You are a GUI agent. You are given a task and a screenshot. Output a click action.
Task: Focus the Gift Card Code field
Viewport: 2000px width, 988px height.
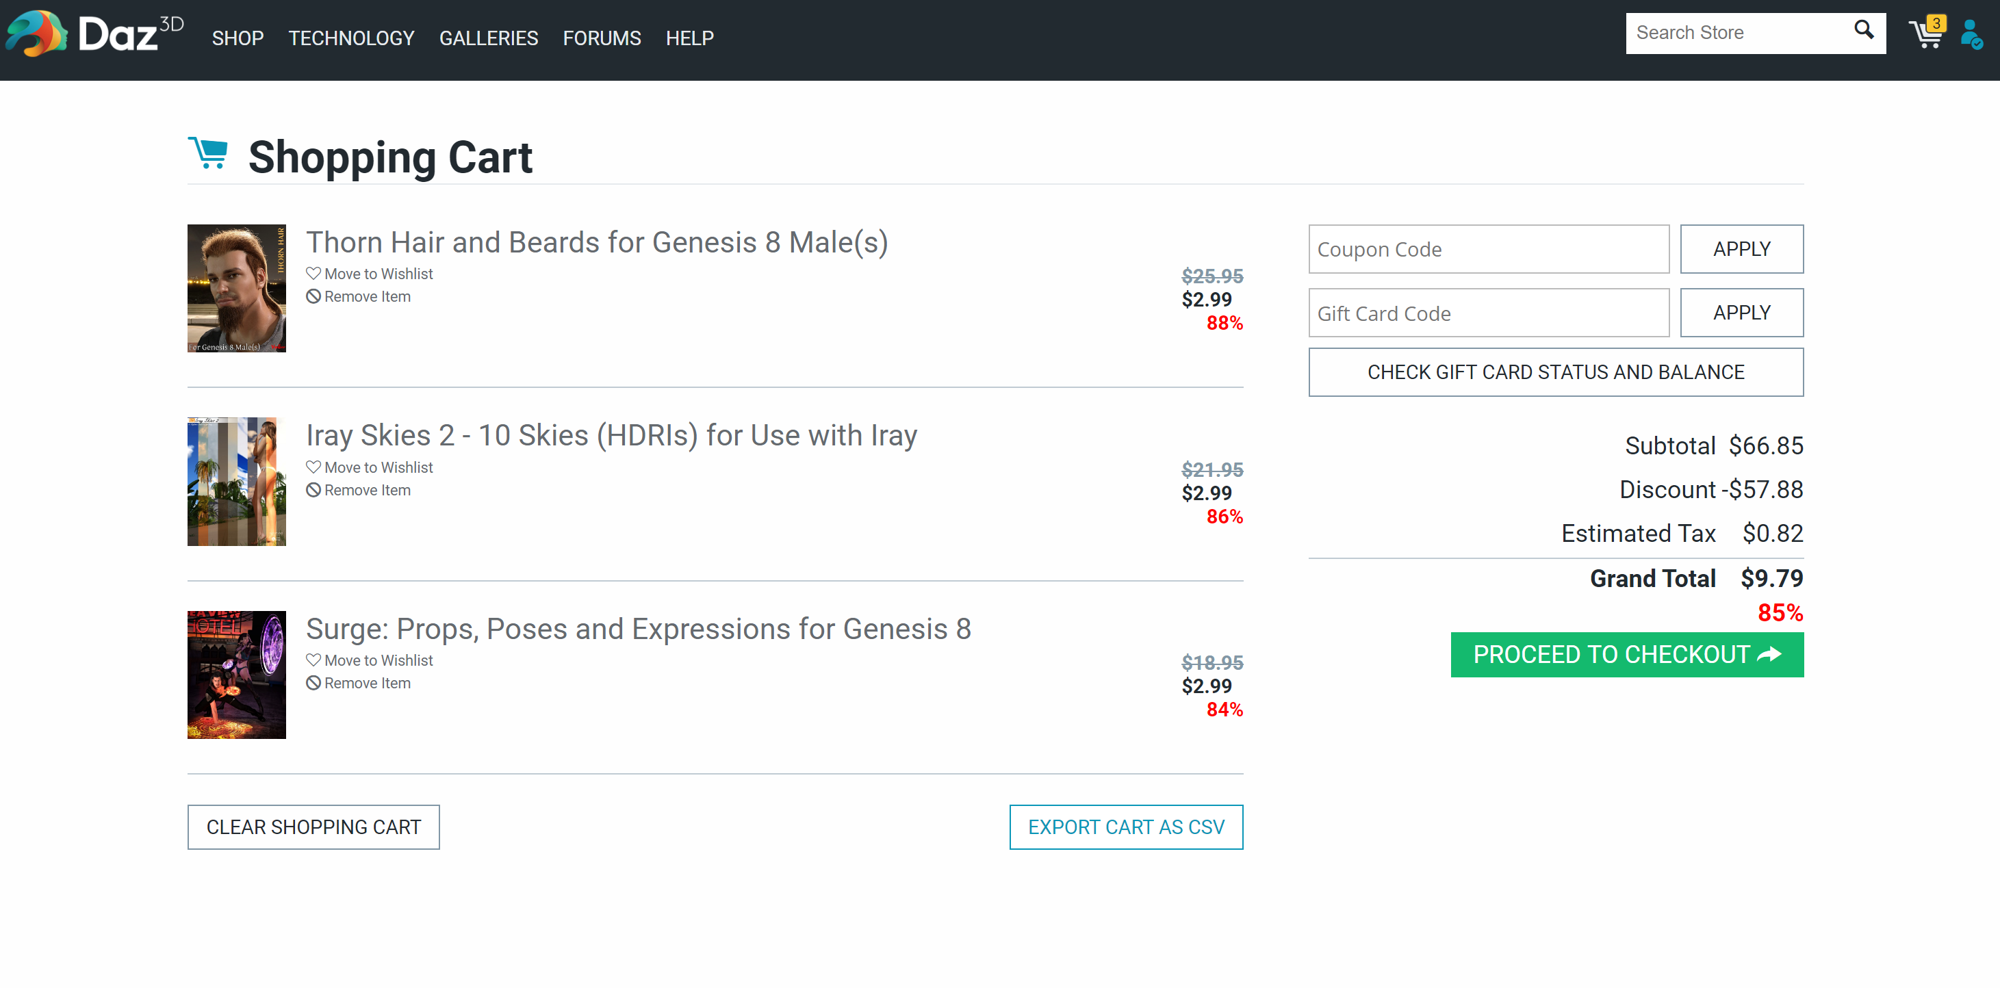1488,313
